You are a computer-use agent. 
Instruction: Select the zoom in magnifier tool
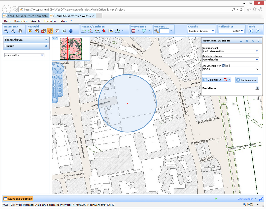7,31
